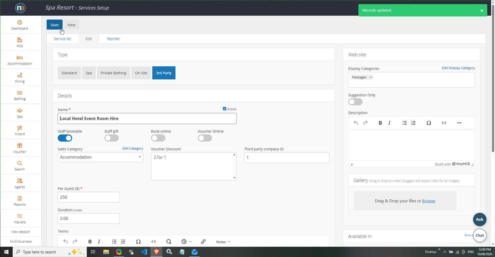Enable the Book online toggle
This screenshot has height=257, width=495.
click(158, 138)
